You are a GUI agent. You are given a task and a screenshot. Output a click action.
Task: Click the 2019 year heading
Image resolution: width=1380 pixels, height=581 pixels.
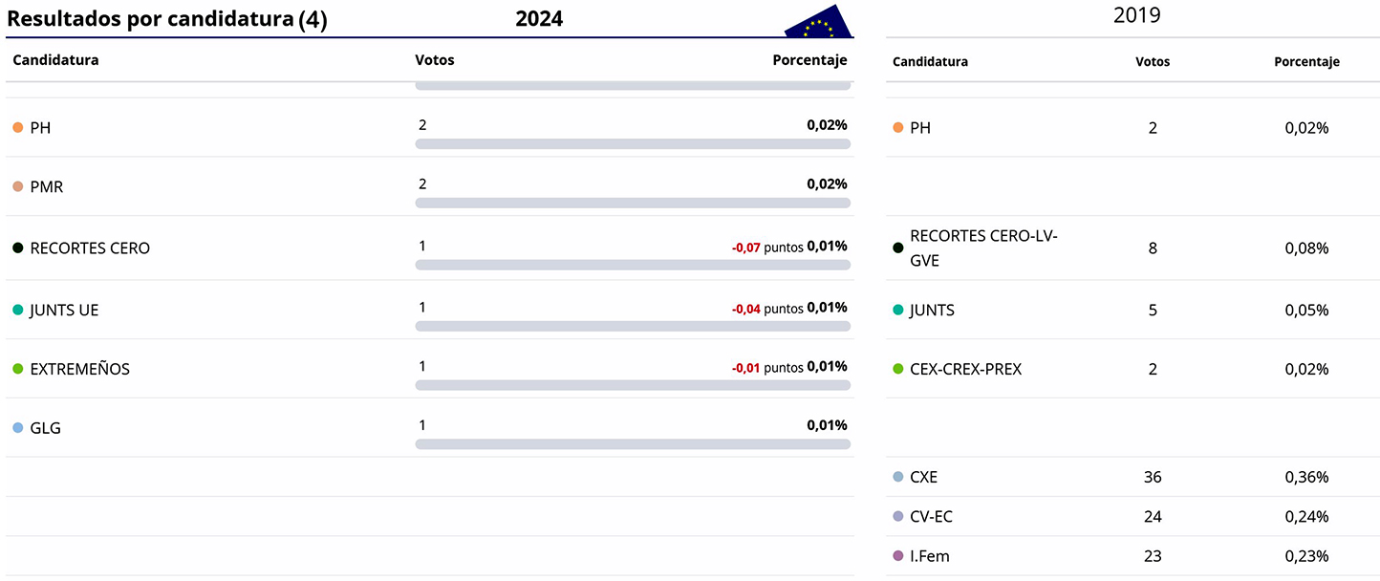tap(1136, 15)
